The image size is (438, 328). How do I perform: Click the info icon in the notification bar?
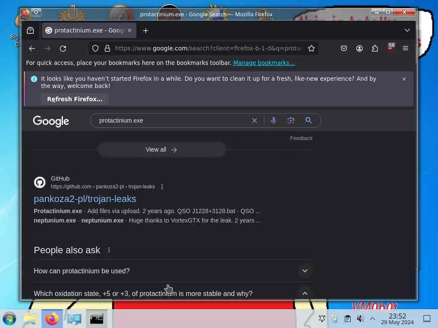34,79
